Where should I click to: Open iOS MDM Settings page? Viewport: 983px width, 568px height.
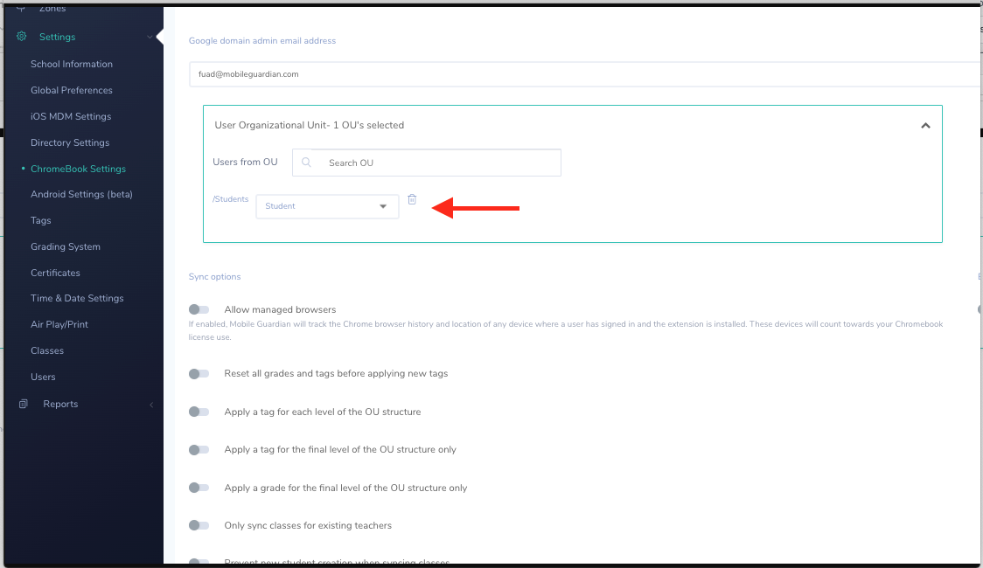[x=71, y=116]
